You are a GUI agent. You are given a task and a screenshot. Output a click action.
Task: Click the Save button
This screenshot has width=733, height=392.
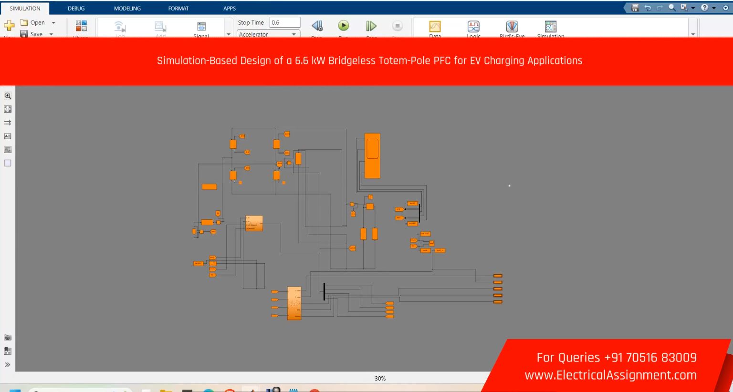tap(31, 34)
